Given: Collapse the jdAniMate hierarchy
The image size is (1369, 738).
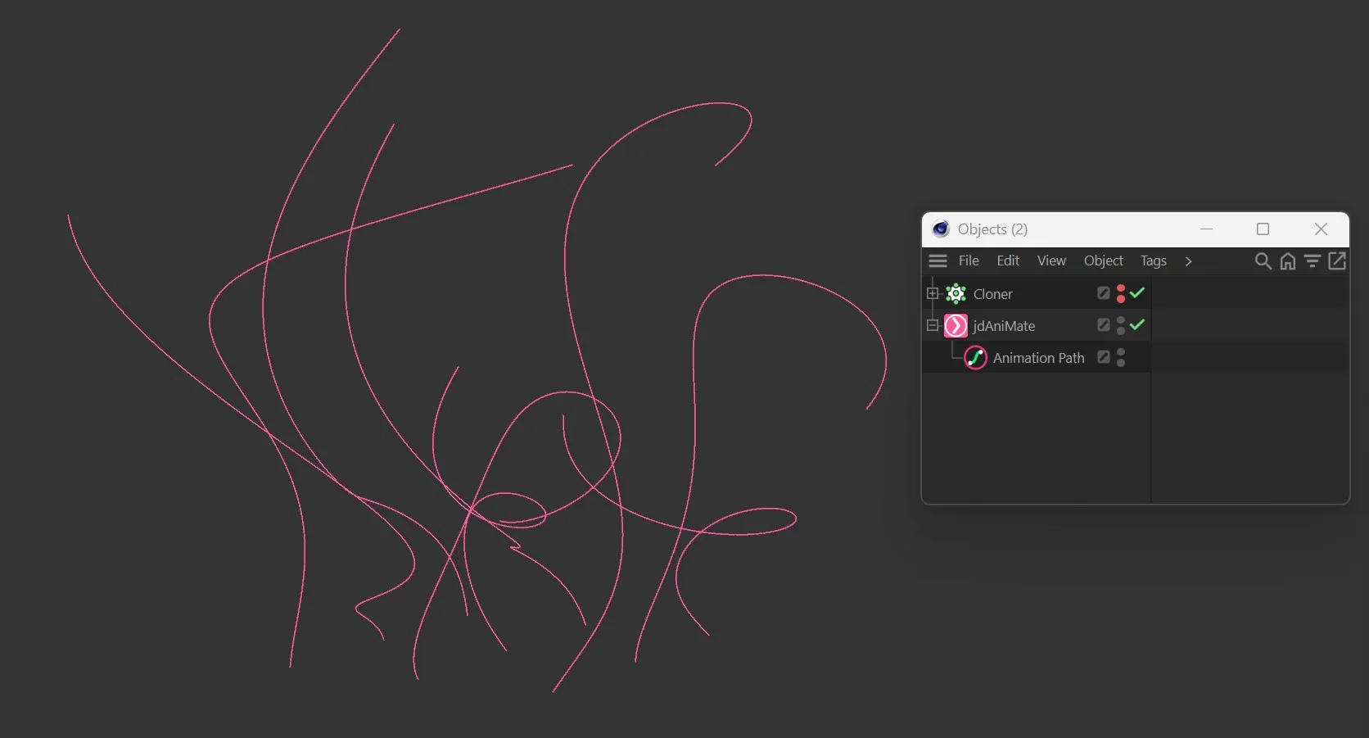Looking at the screenshot, I should coord(932,325).
